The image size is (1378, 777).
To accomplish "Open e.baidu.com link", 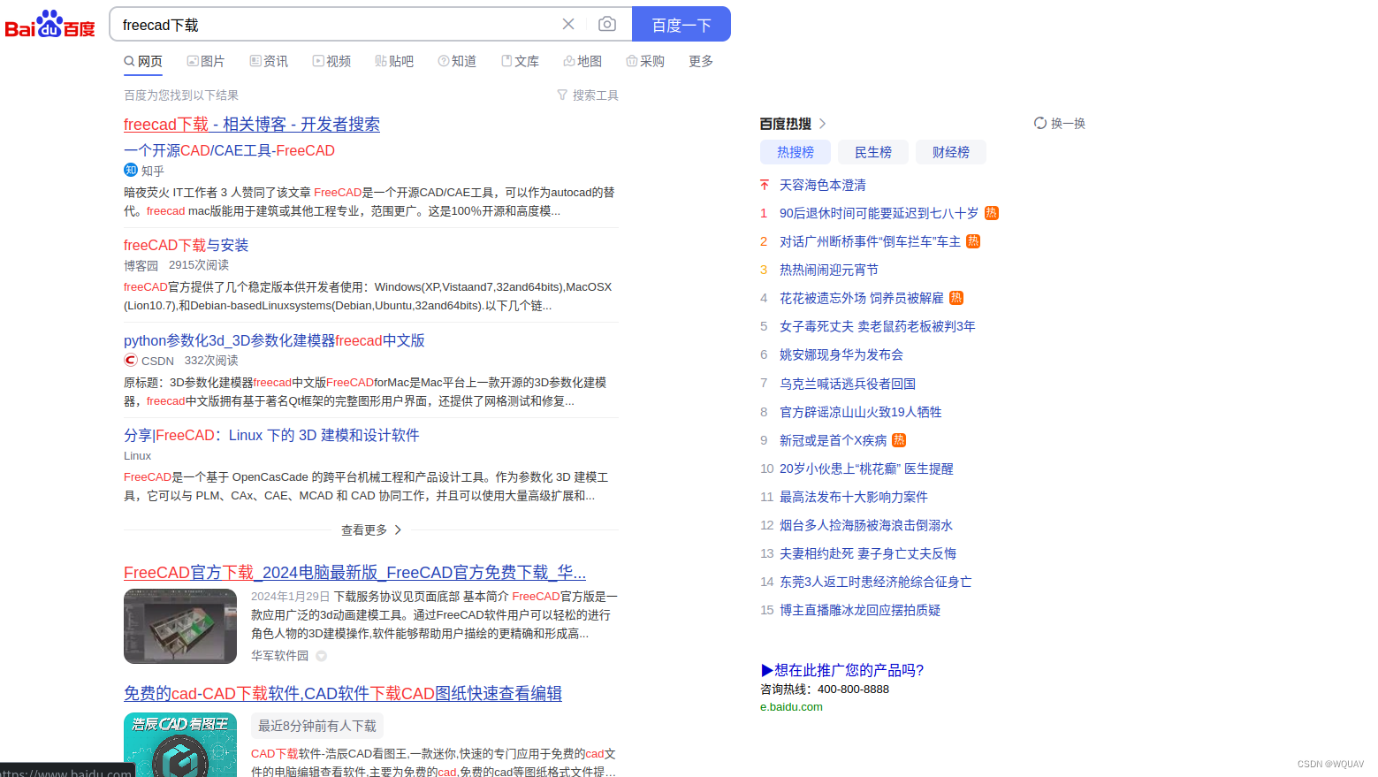I will click(x=791, y=706).
